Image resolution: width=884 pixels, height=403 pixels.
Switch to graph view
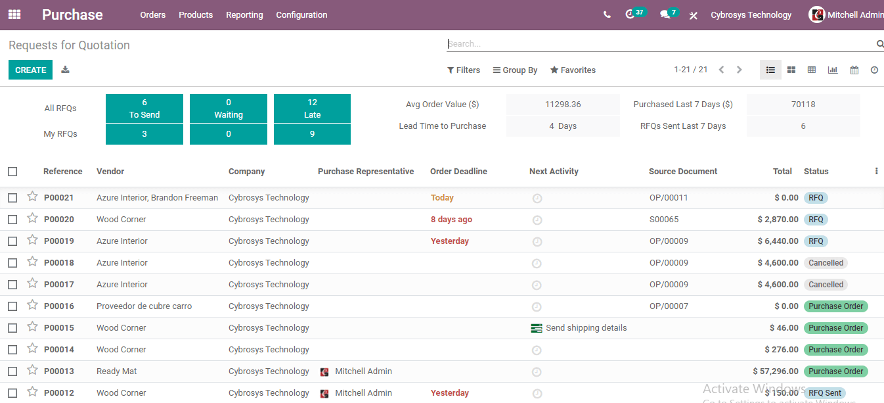tap(833, 70)
